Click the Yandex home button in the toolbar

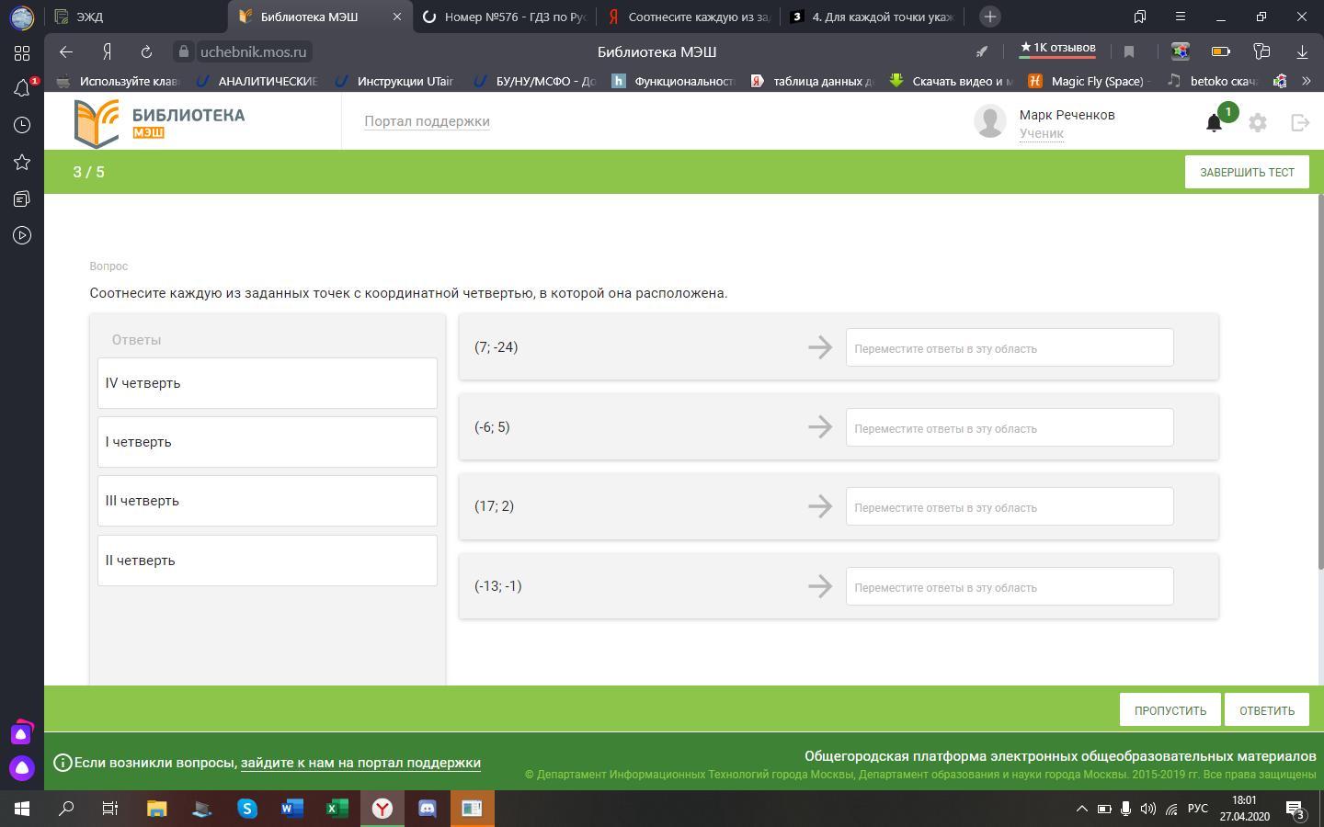pos(108,51)
